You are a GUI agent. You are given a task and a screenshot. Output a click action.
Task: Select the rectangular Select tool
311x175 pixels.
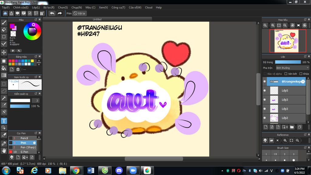[x=4, y=84]
